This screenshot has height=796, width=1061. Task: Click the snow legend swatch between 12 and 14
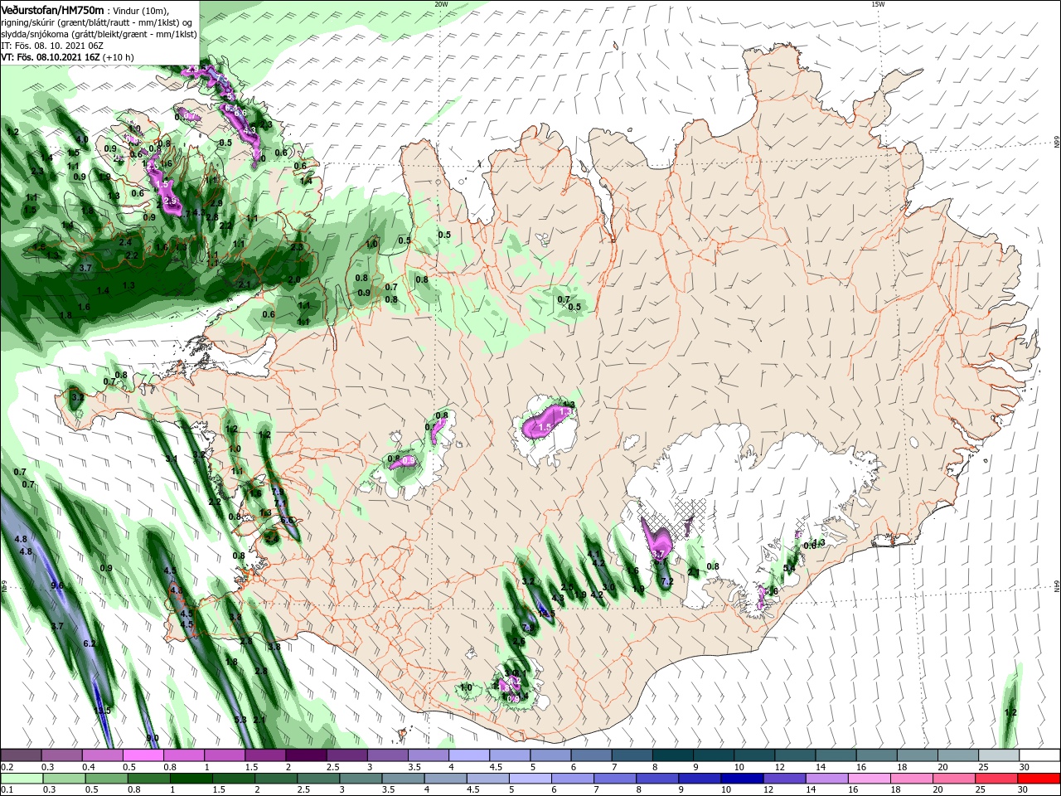point(793,755)
